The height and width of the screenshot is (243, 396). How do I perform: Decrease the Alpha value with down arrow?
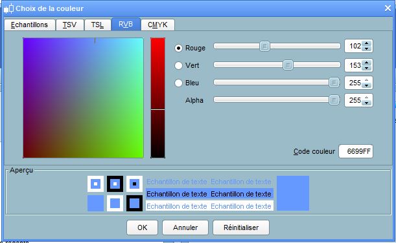(366, 103)
